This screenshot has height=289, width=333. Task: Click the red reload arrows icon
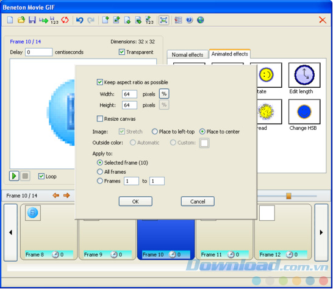coord(65,20)
